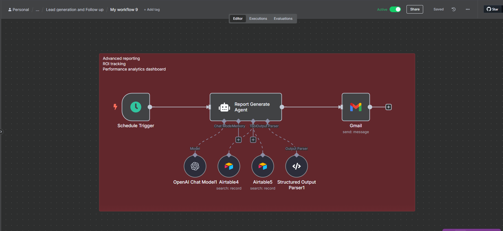Expand the left sidebar chevron

point(1,131)
